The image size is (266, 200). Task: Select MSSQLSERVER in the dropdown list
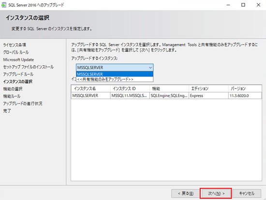115,74
